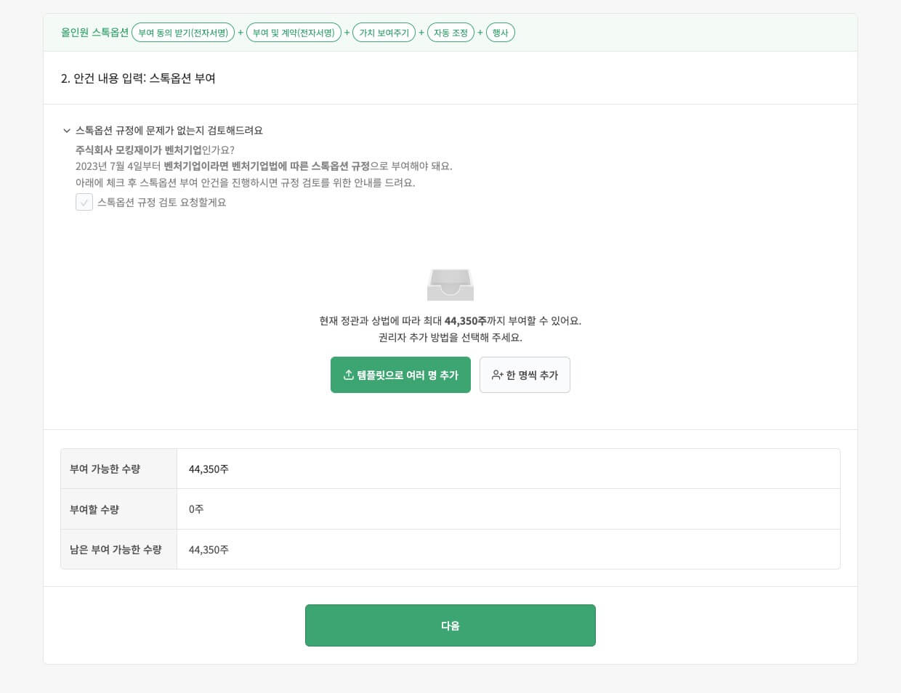Click the heading 2. 안건 내용 입력: 스톡옵션 부여
The image size is (901, 693).
coord(138,78)
